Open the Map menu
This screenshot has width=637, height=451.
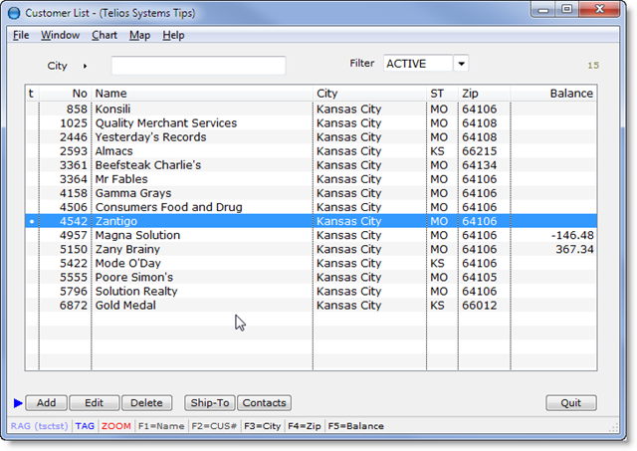pos(139,35)
